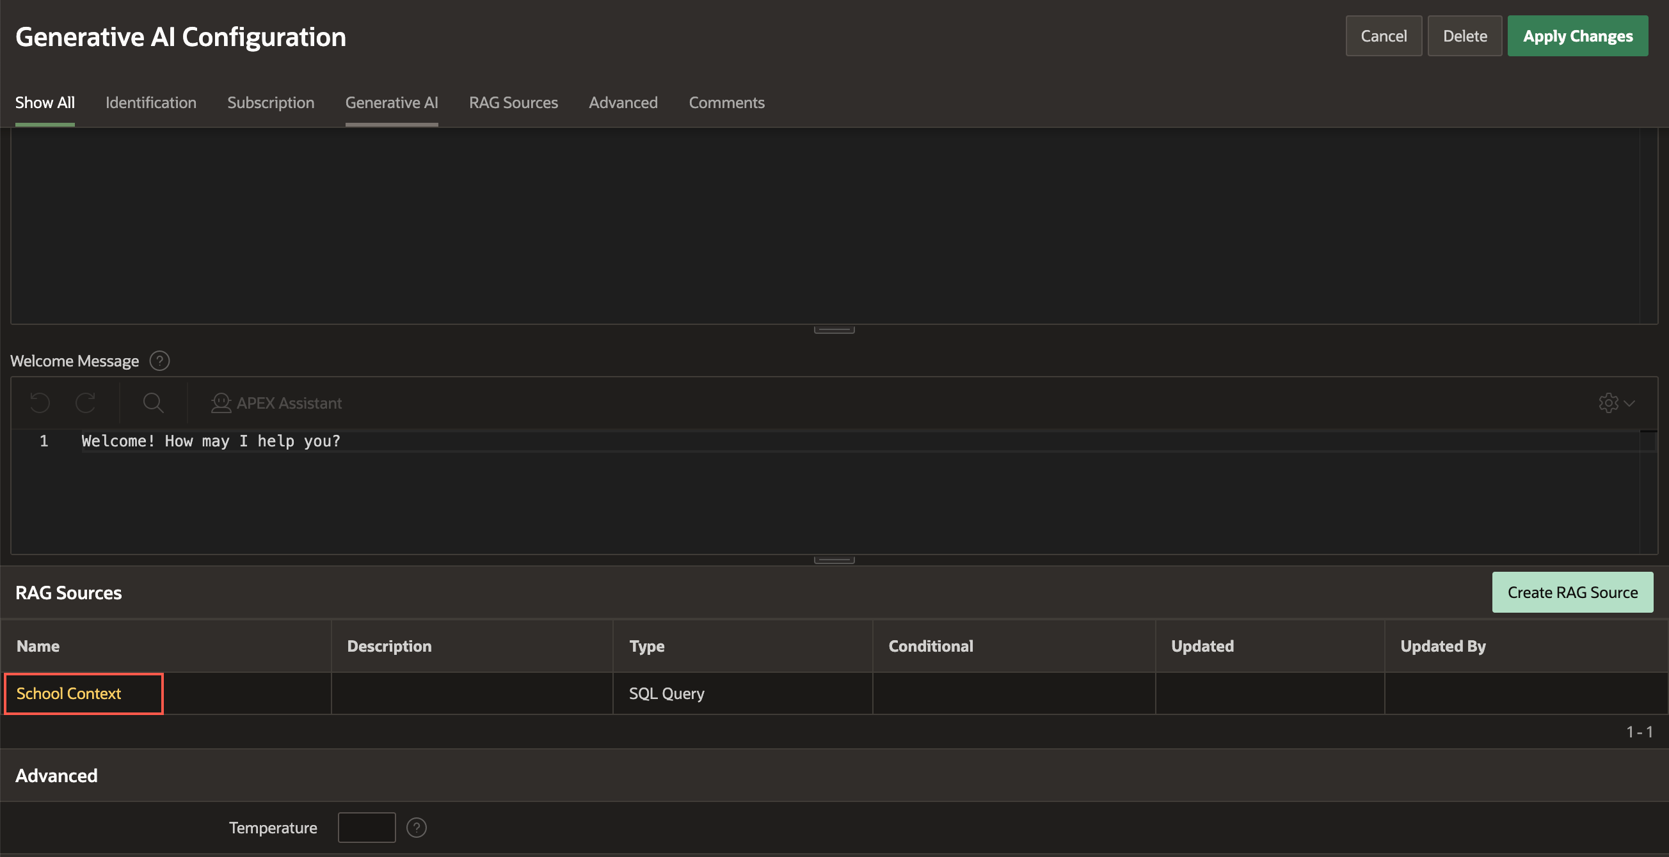Click Apply Changes
Screen dimensions: 1669x857
point(1577,36)
